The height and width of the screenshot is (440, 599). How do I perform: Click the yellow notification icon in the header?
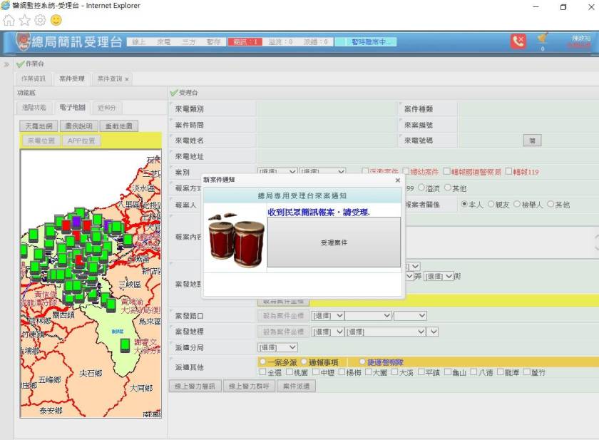tap(543, 39)
